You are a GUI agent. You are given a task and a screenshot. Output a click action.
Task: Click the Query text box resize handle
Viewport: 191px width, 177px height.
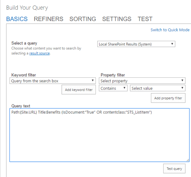point(188,160)
